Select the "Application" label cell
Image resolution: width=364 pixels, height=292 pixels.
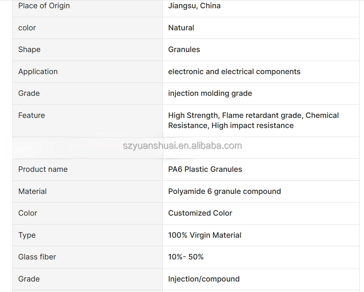[x=38, y=72]
